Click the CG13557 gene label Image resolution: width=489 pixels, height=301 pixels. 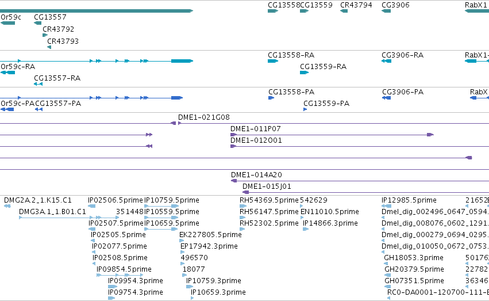pyautogui.click(x=50, y=17)
